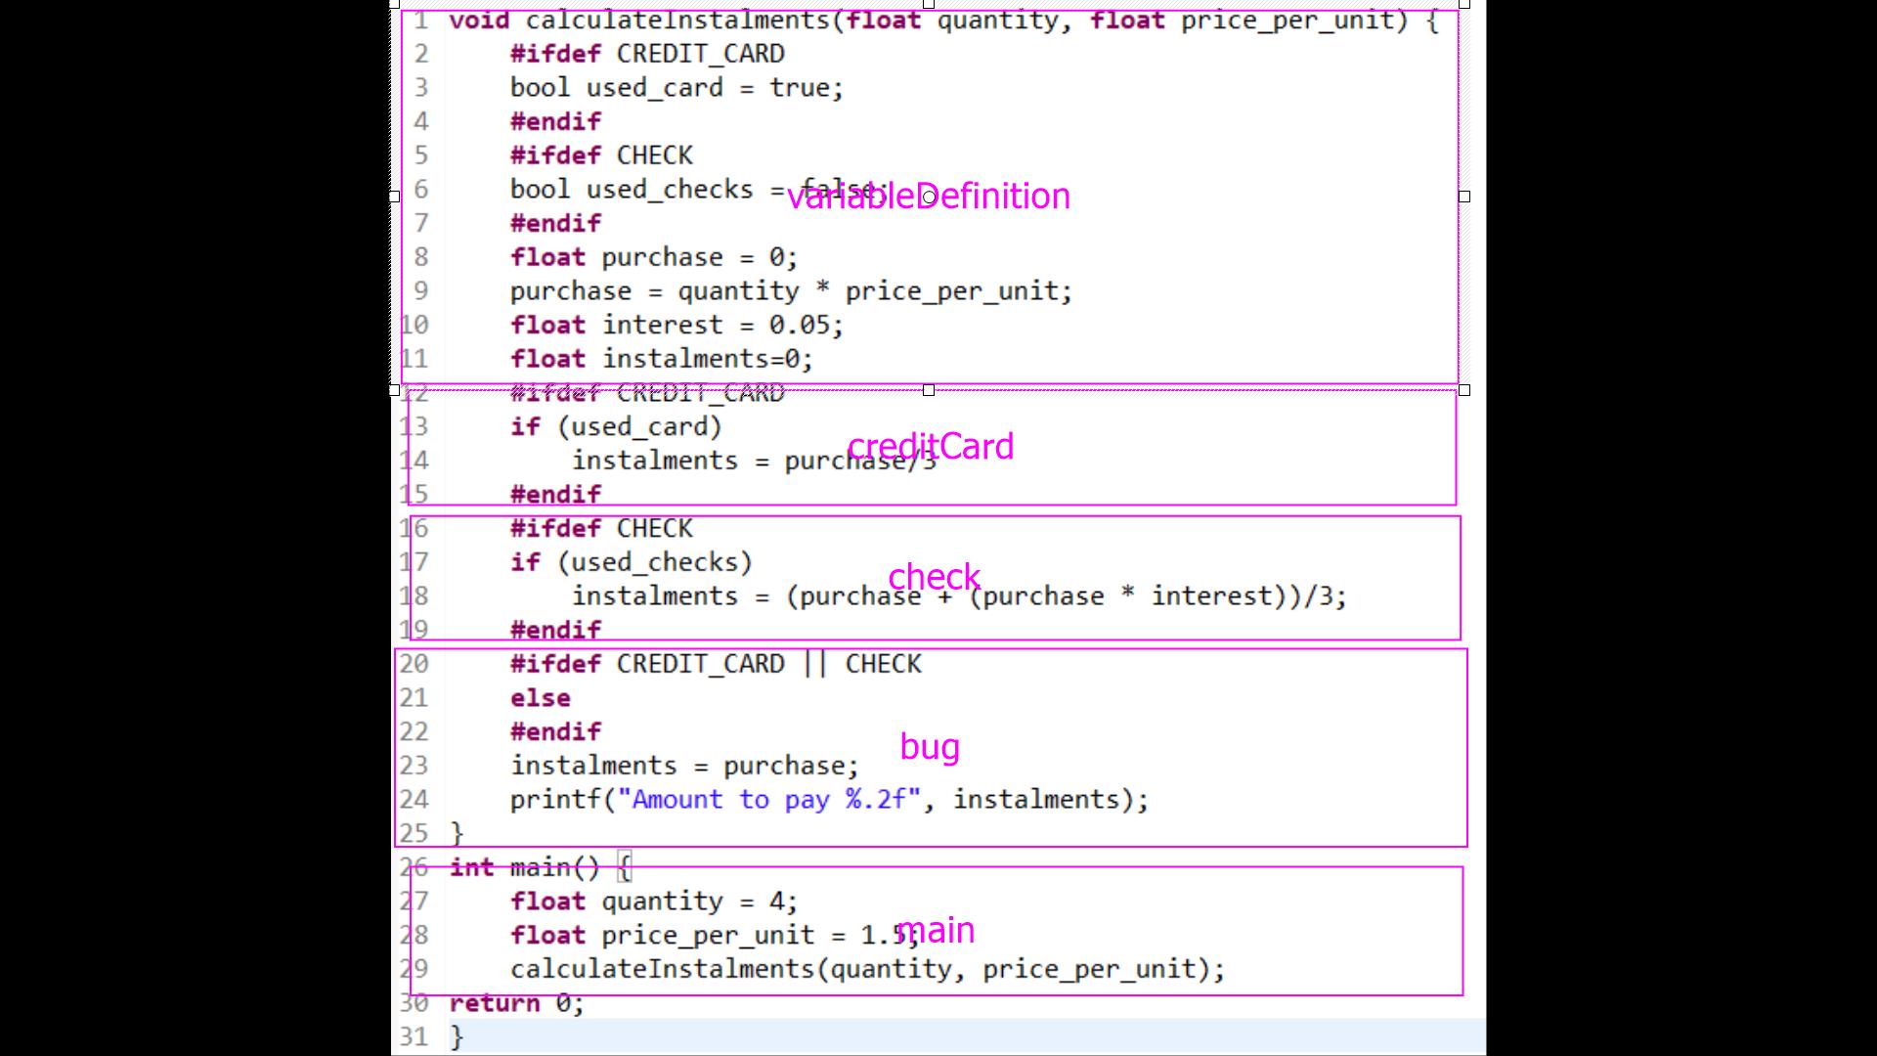The width and height of the screenshot is (1877, 1056).
Task: Select the bug region label
Action: coord(929,747)
